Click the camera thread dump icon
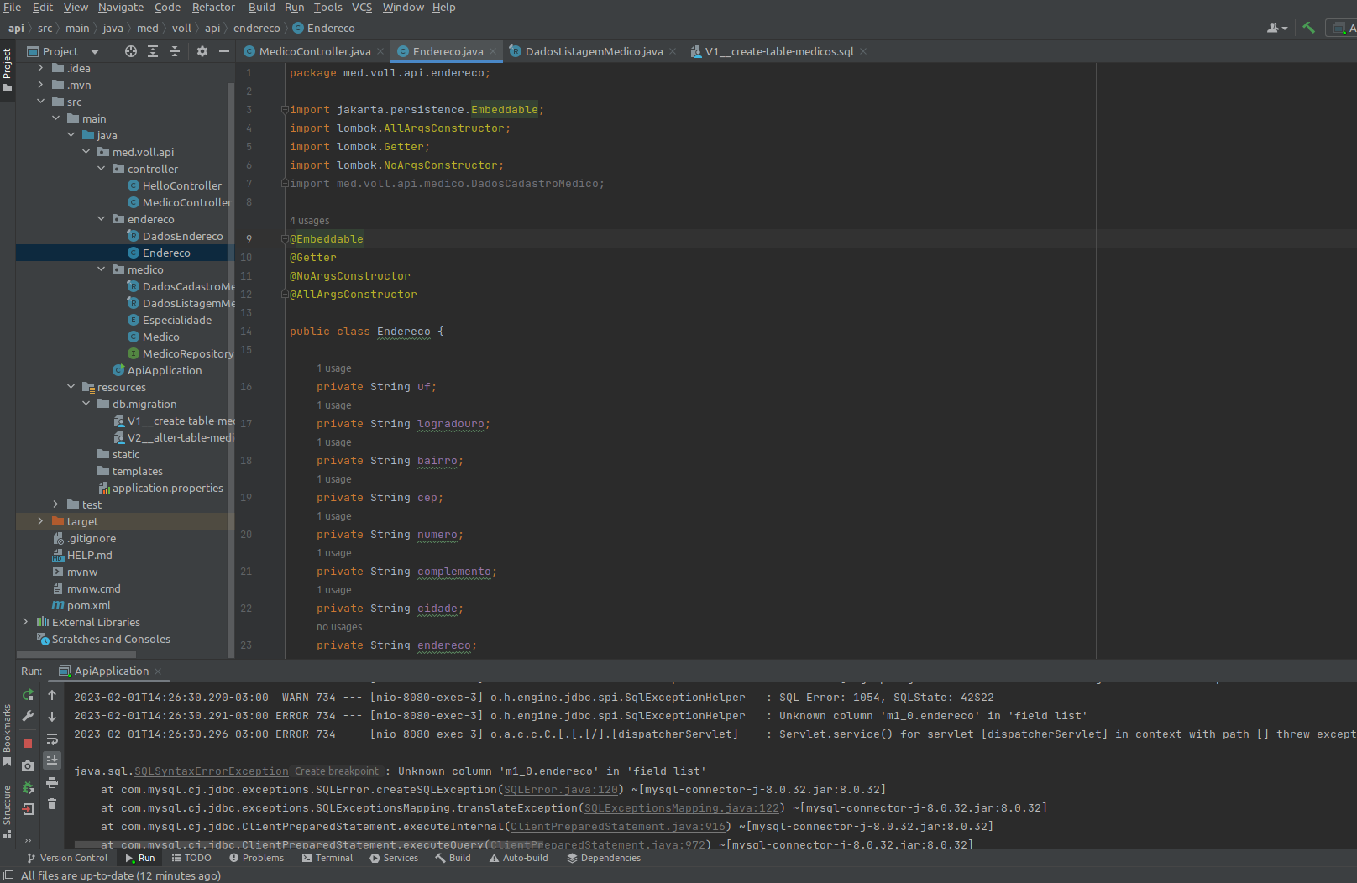Screen dimensions: 1357x883 pyautogui.click(x=28, y=765)
